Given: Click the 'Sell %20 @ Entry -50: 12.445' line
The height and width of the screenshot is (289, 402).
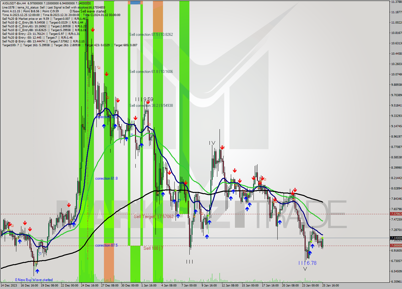Looking at the screenshot, I should 37,37.
